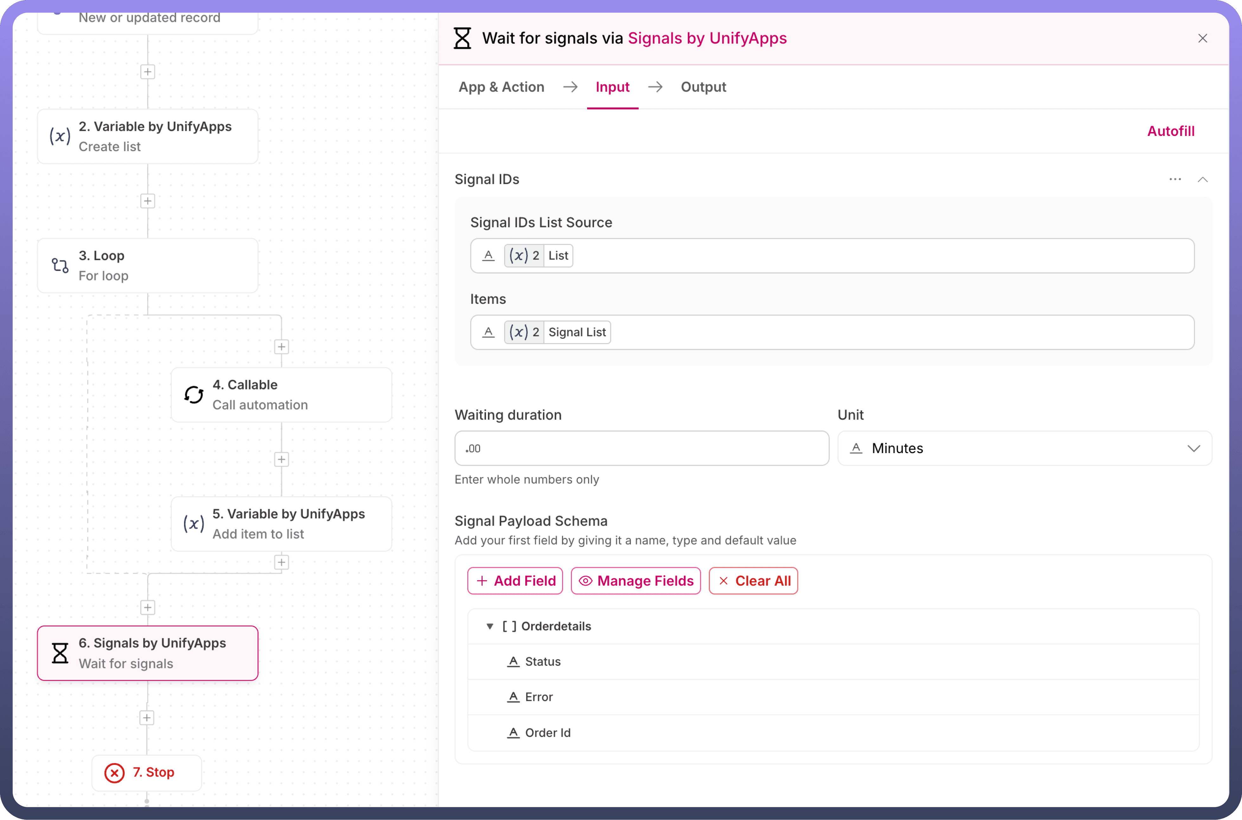Click the plus connector below Signals step
The width and height of the screenshot is (1242, 820).
click(147, 717)
